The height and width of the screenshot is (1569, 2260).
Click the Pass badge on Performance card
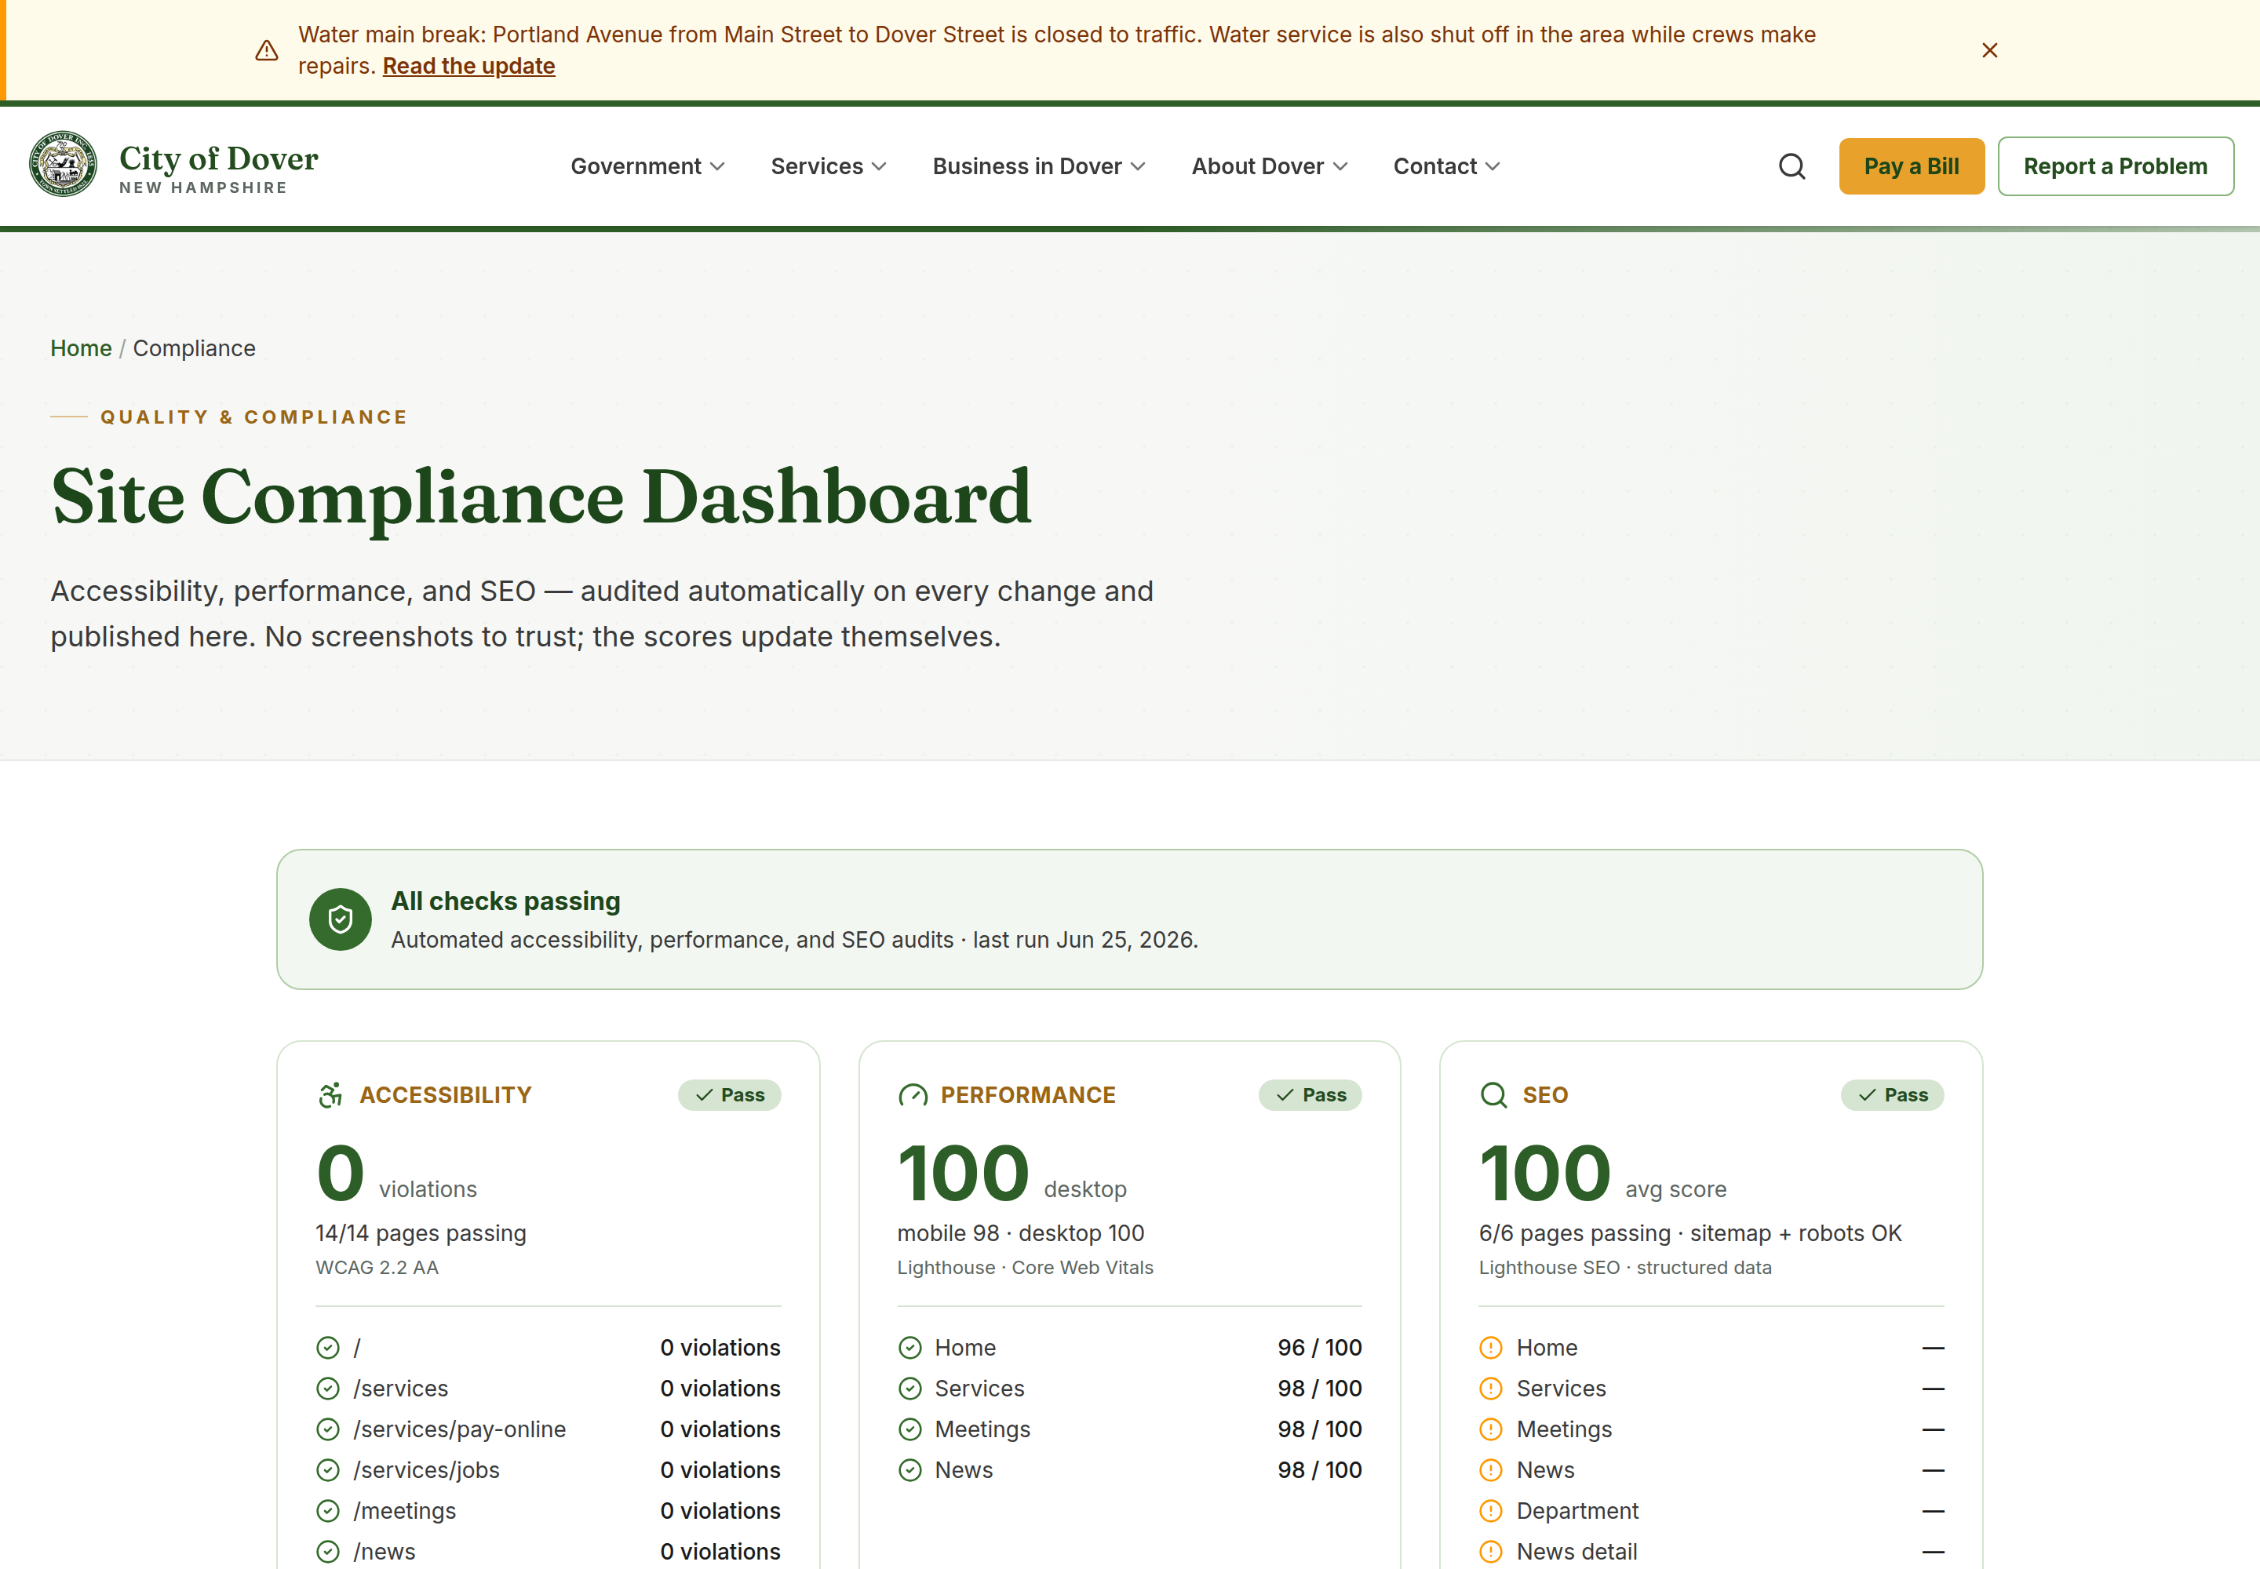[x=1311, y=1095]
